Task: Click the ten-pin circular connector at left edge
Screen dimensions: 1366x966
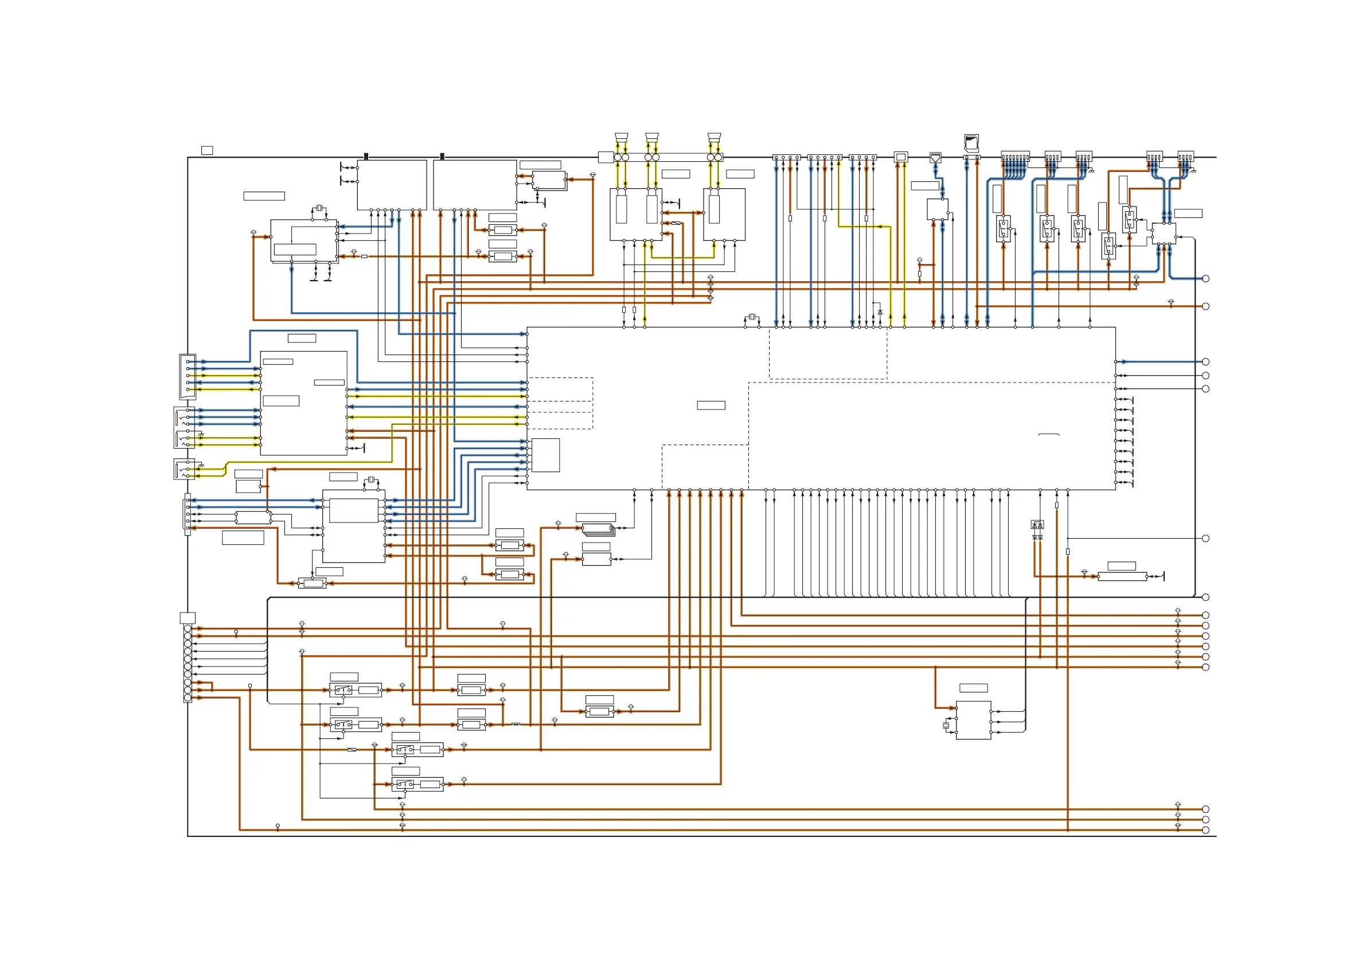Action: [188, 663]
